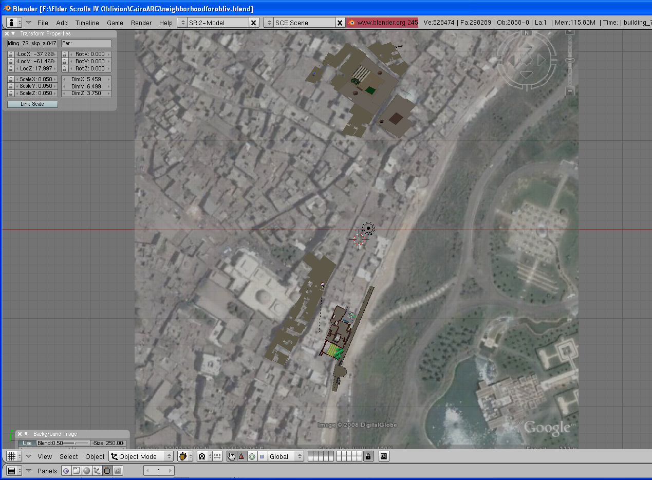The width and height of the screenshot is (652, 480).
Task: Open the pivot point dropdown
Action: point(203,456)
